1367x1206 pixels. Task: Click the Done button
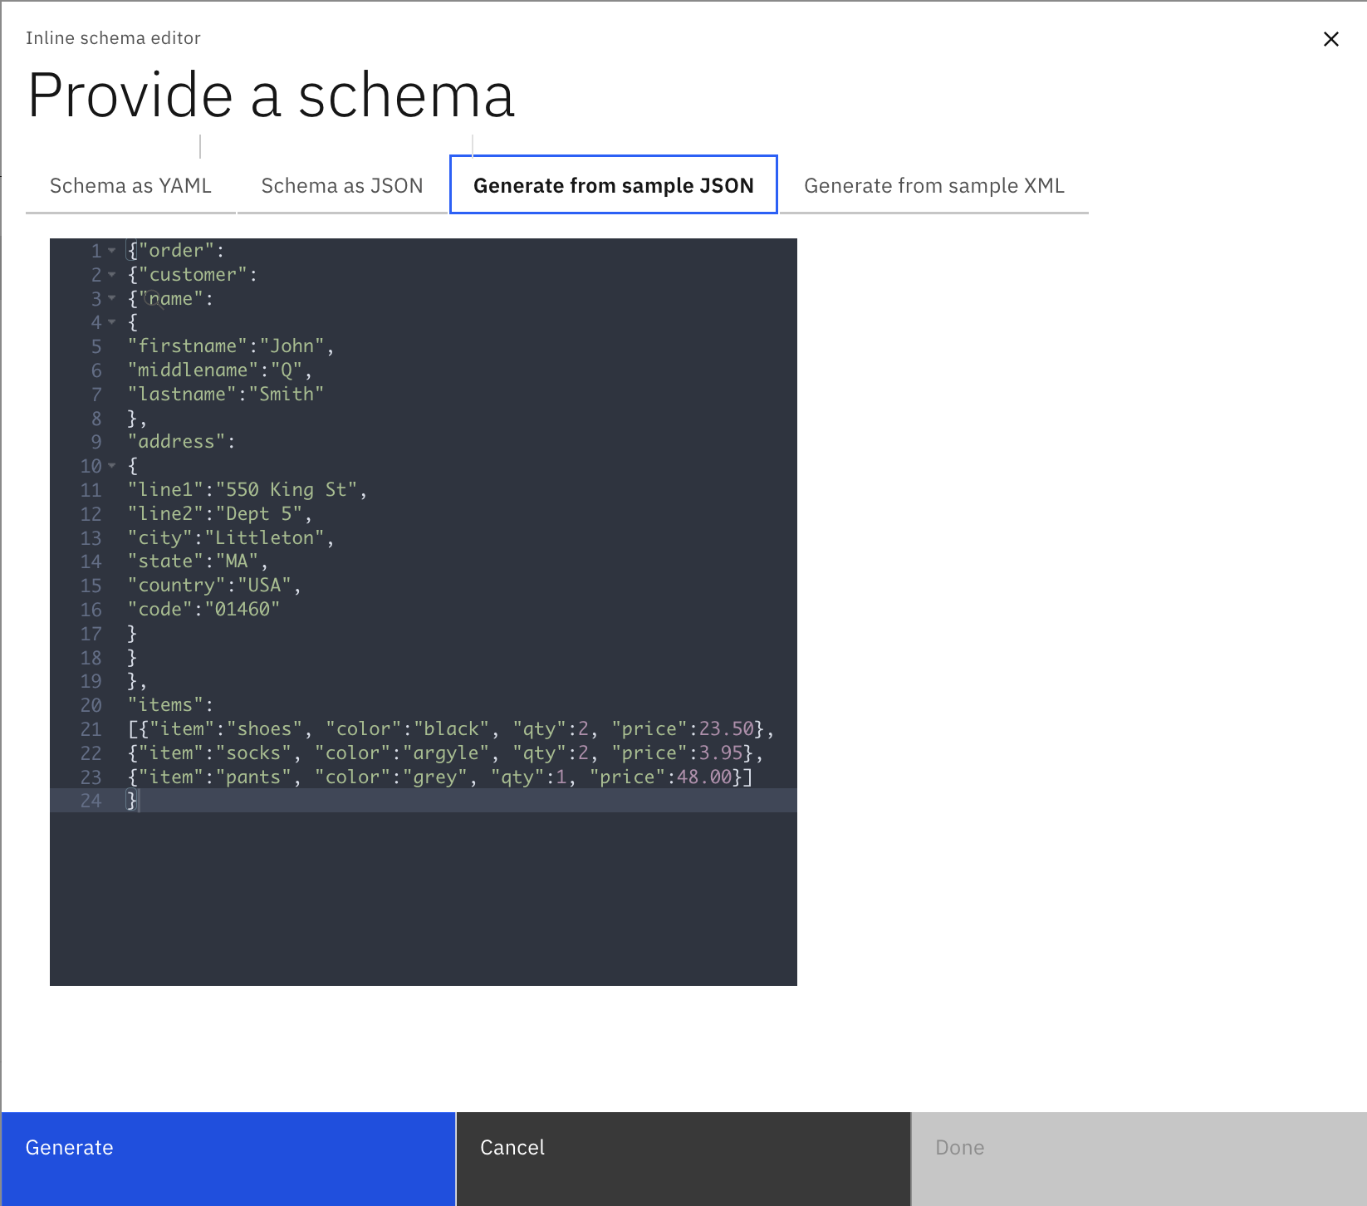(x=1138, y=1158)
